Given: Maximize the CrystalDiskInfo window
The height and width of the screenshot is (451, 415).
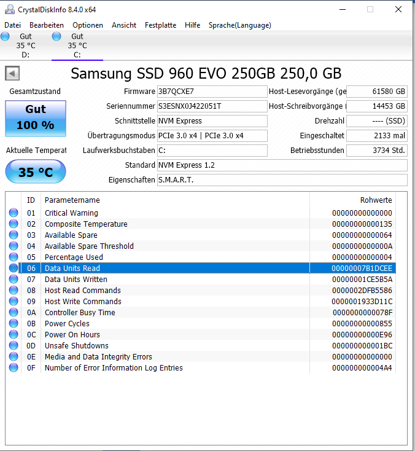Looking at the screenshot, I should 370,9.
